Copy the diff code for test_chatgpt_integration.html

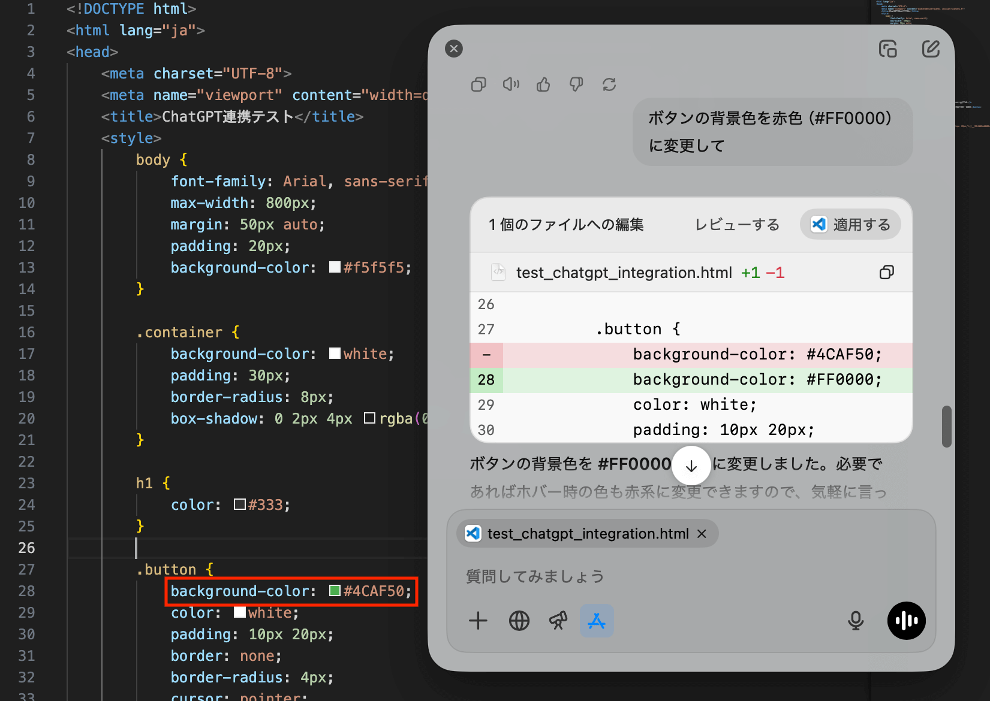coord(886,273)
